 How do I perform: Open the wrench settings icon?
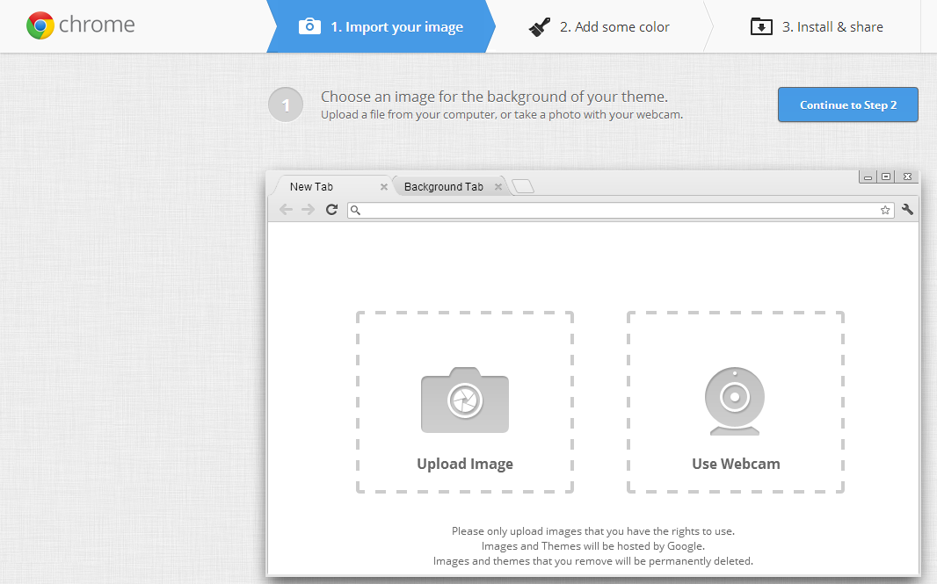point(907,209)
